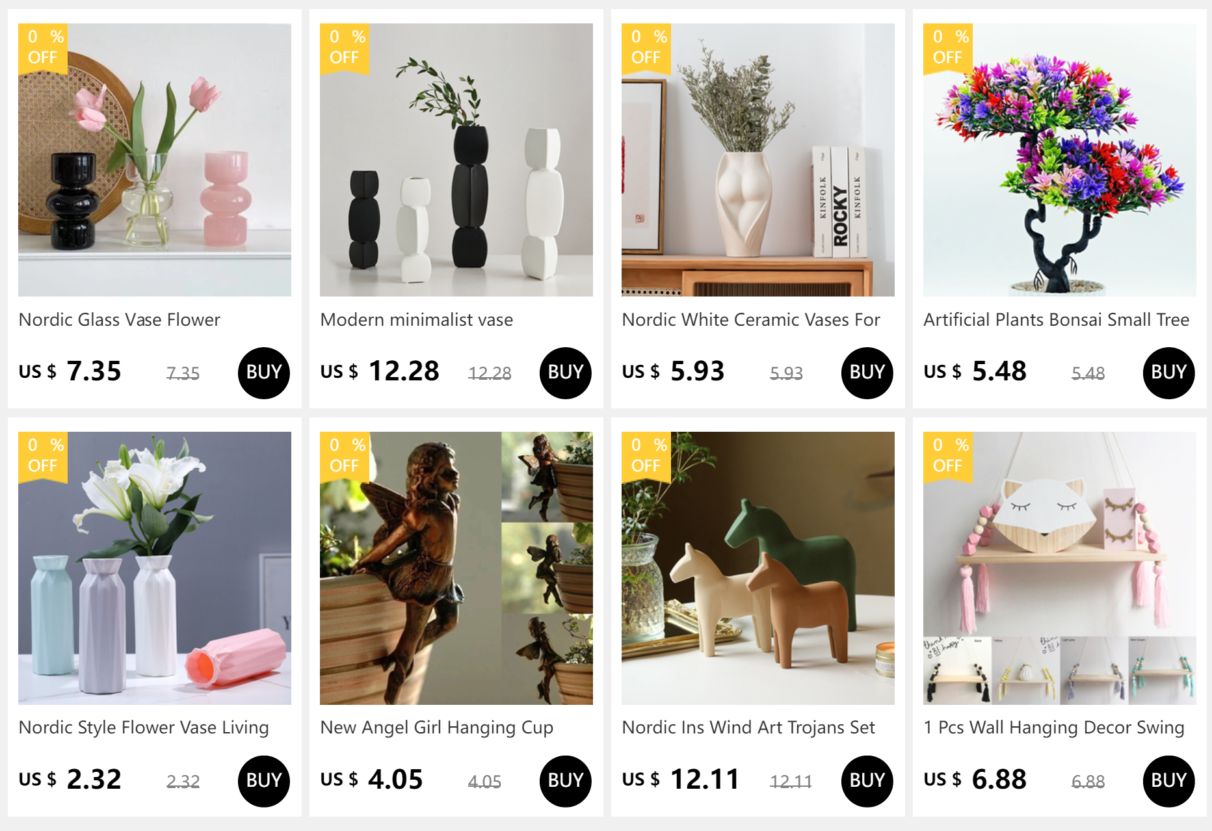Click BUY on New Angel Girl Hanging Cup
1212x831 pixels.
click(566, 781)
